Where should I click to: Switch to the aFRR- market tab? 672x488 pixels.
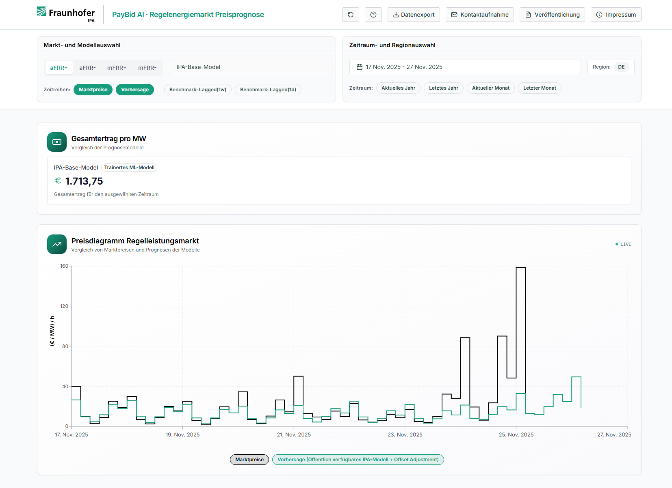pyautogui.click(x=87, y=68)
